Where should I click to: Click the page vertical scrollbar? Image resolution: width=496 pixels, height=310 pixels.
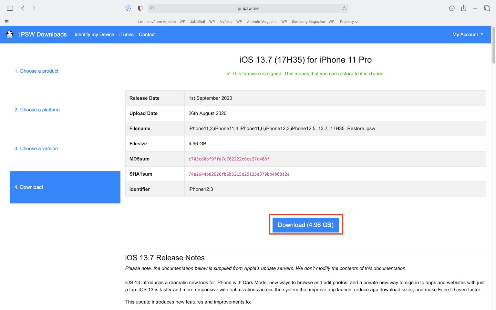point(493,45)
